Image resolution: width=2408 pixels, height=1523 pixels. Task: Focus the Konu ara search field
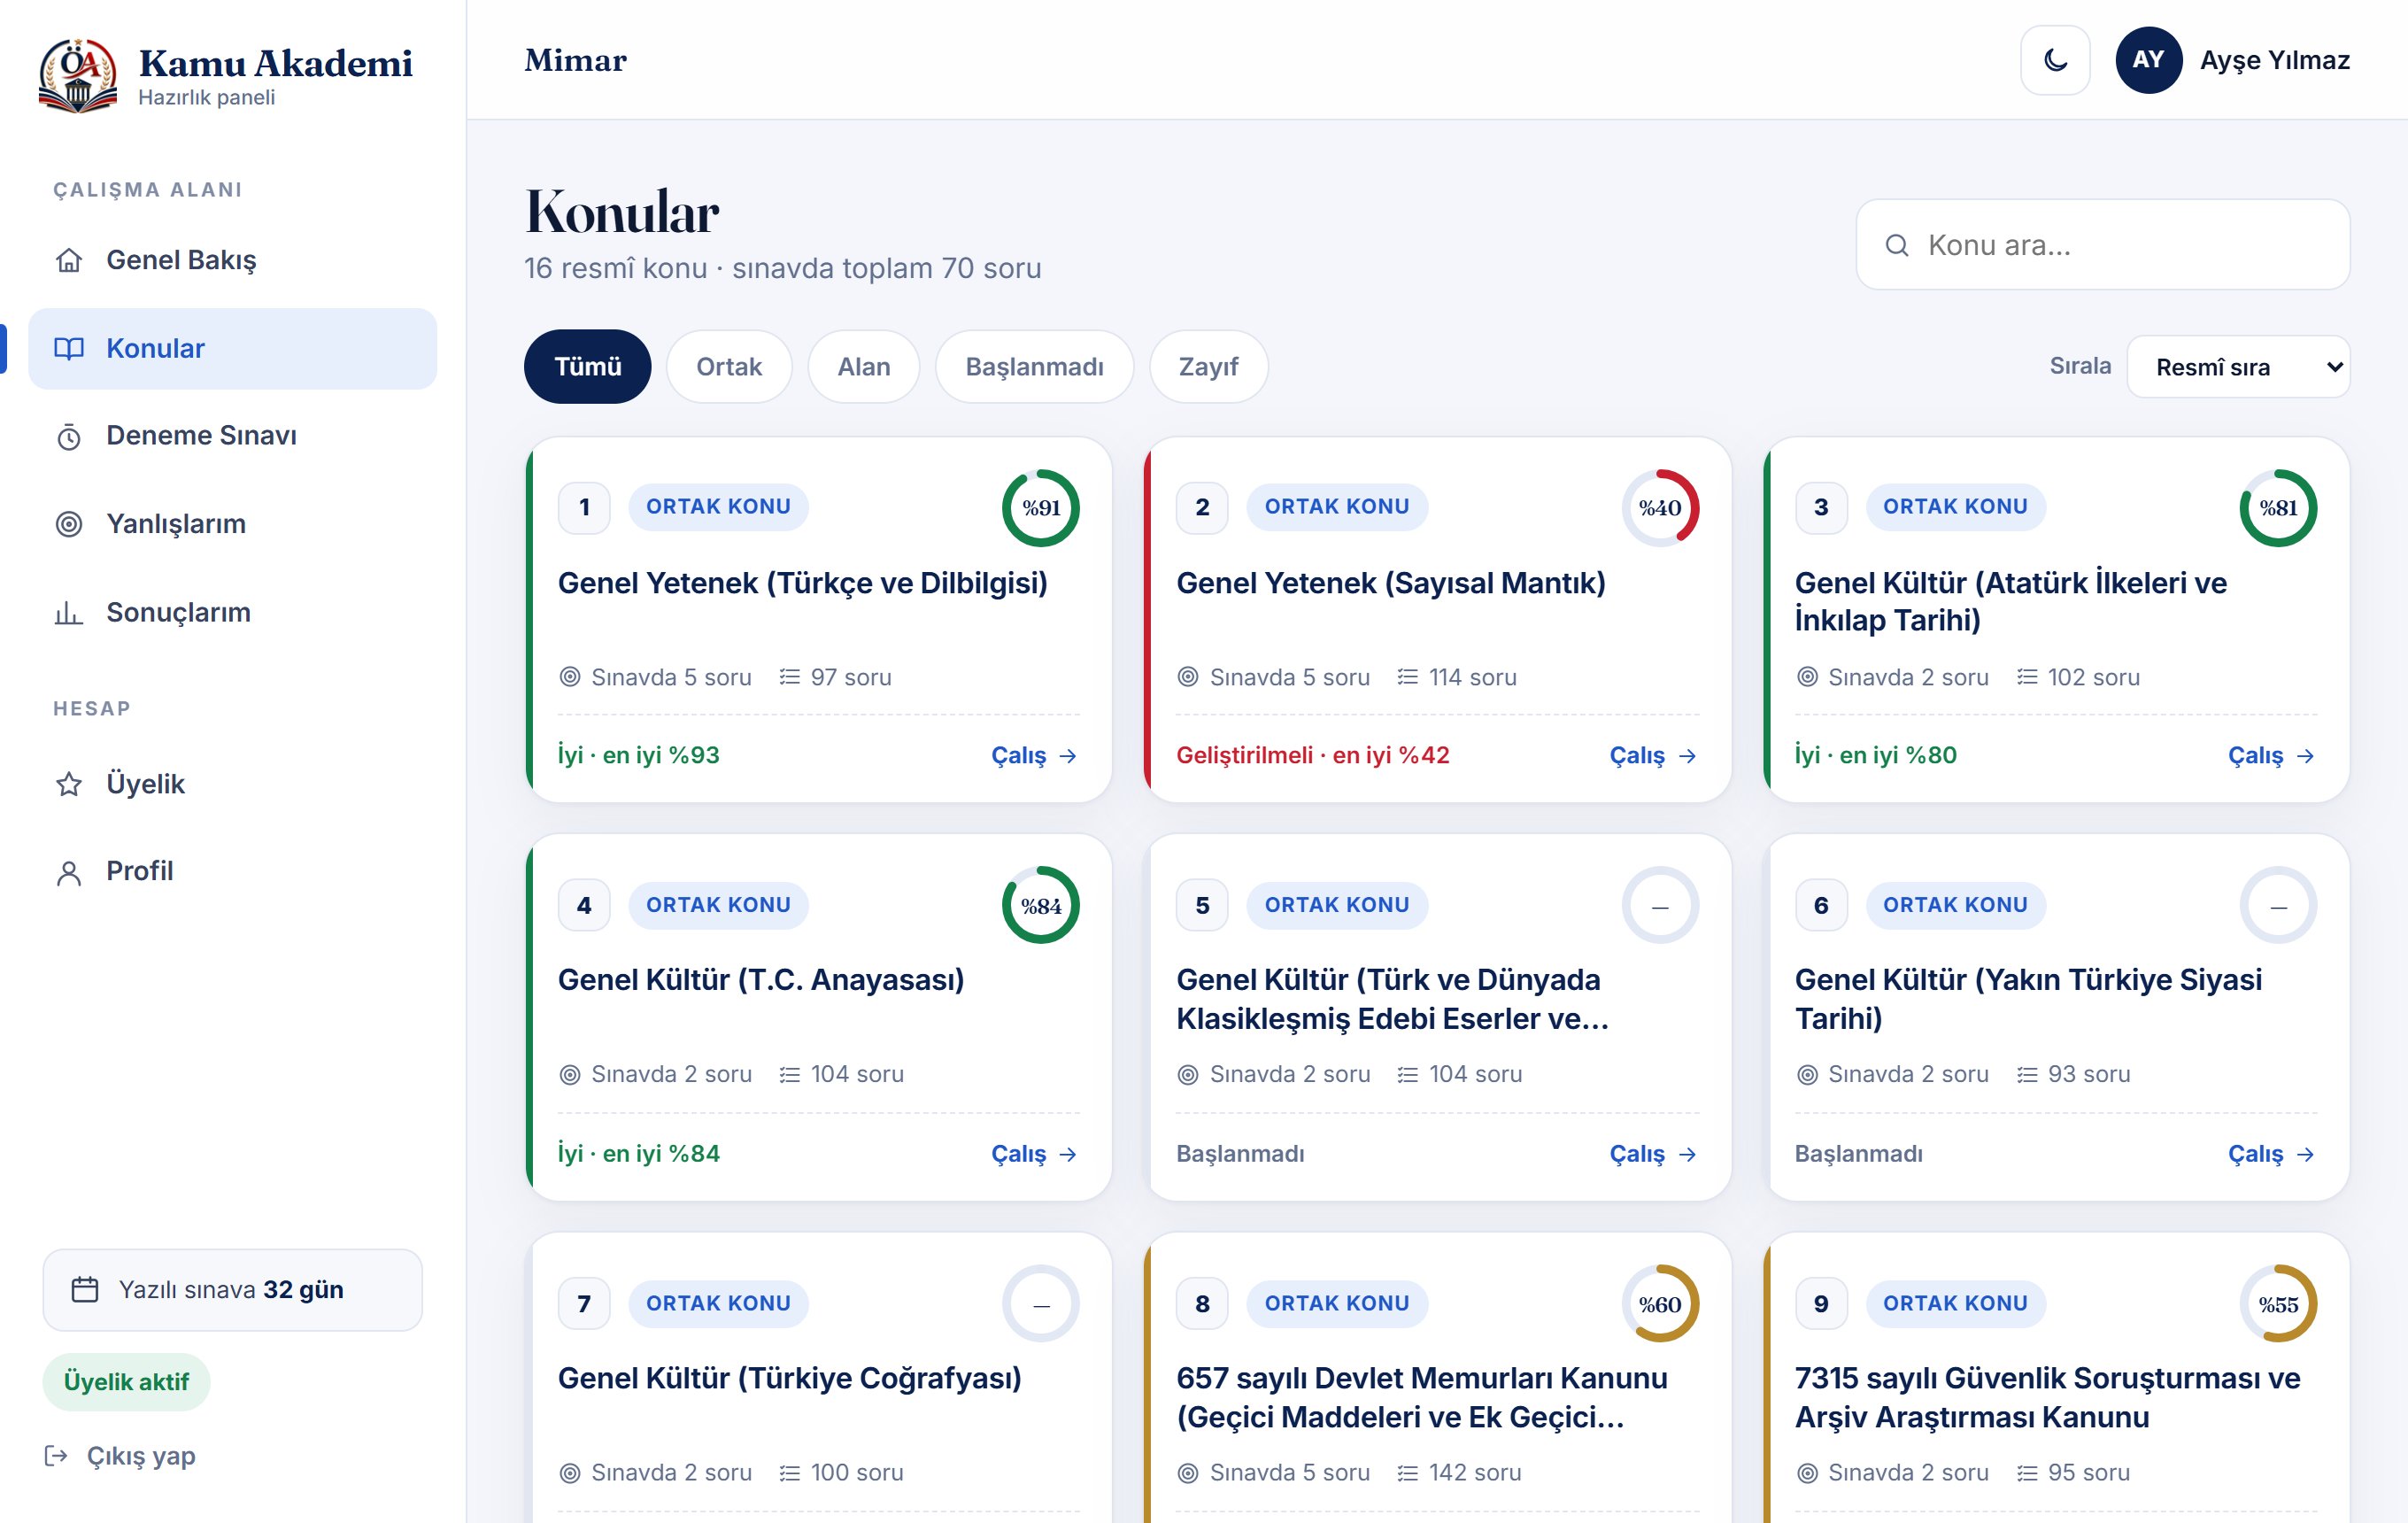(2102, 245)
